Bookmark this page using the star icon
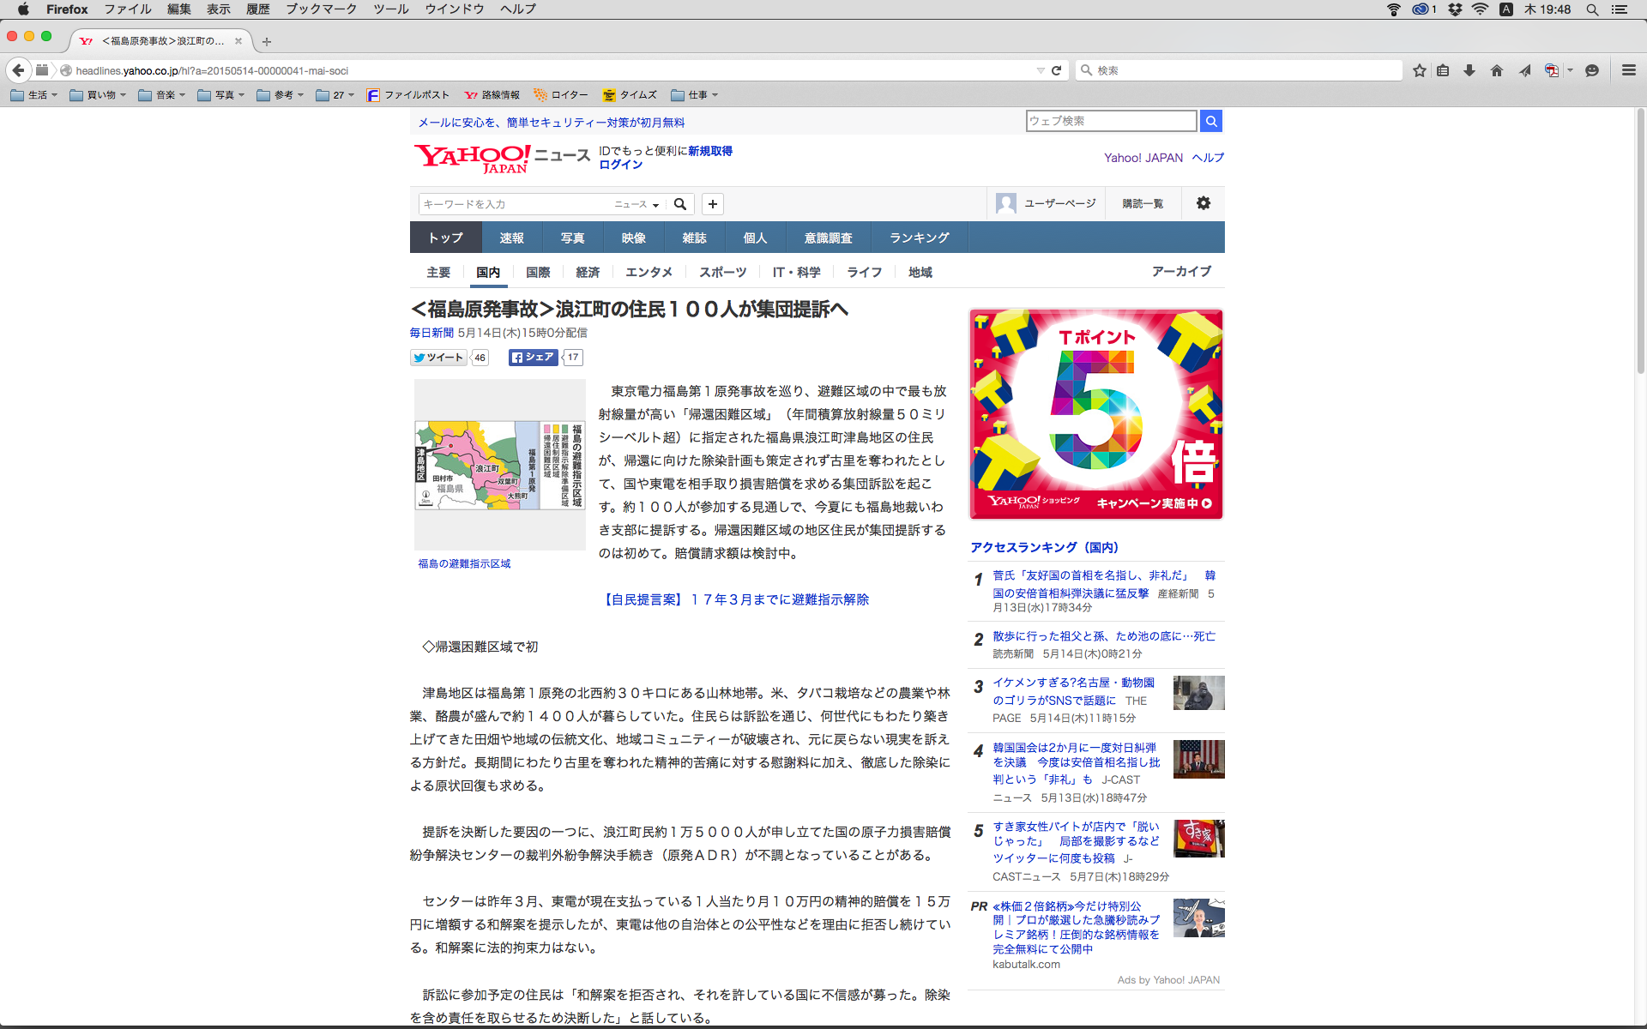Screen dimensions: 1647x1029 pos(1420,70)
